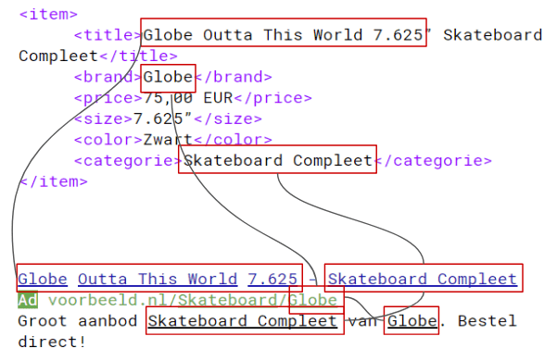Click the size value 7.625”
The width and height of the screenshot is (557, 361).
(x=163, y=118)
